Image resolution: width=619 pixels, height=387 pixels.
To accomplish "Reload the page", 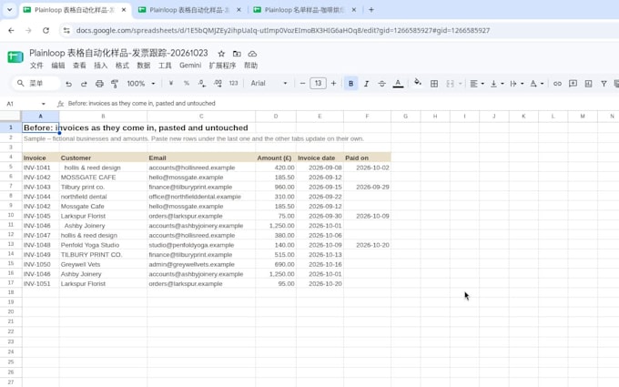I will click(46, 30).
